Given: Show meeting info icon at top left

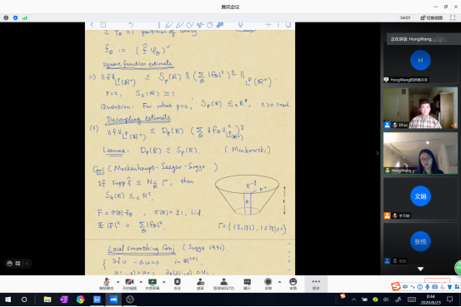Looking at the screenshot, I should [6, 18].
